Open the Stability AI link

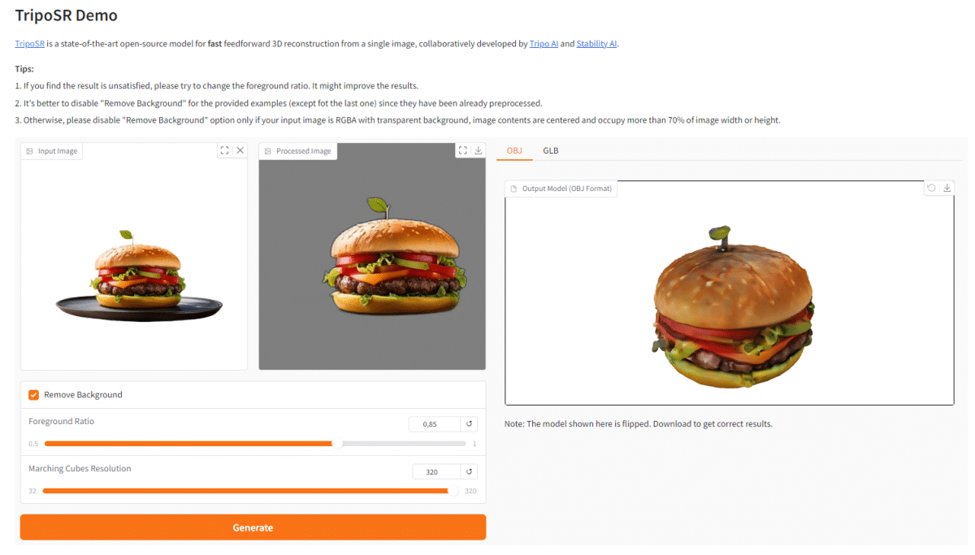pyautogui.click(x=597, y=44)
